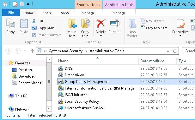Click the iSCSI Initiator name text
Screen dimensions: 195x120
76,95
